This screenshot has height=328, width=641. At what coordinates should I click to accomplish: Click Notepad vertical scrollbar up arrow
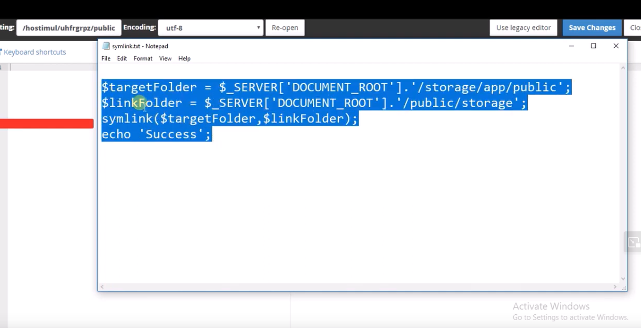[x=623, y=68]
